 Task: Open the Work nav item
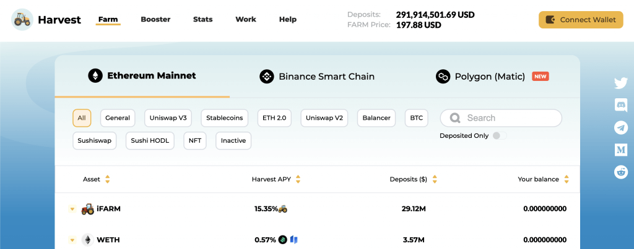[246, 19]
